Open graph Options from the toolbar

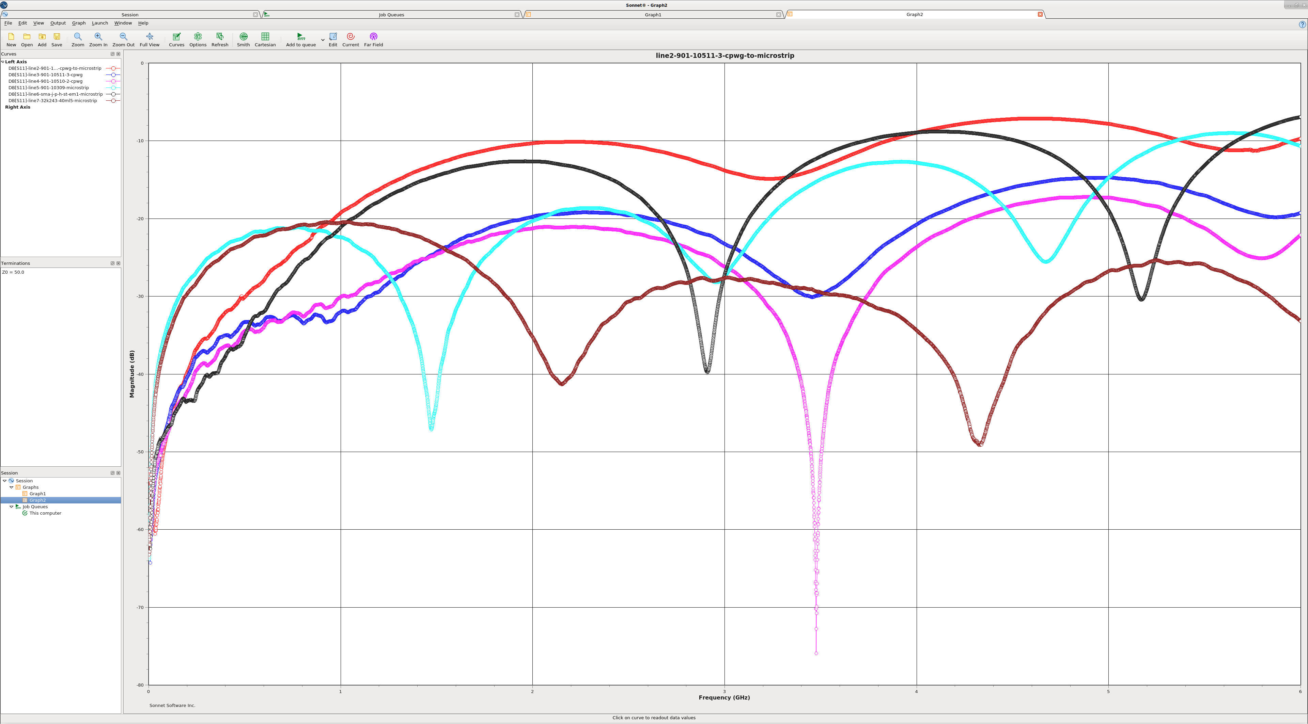tap(198, 39)
